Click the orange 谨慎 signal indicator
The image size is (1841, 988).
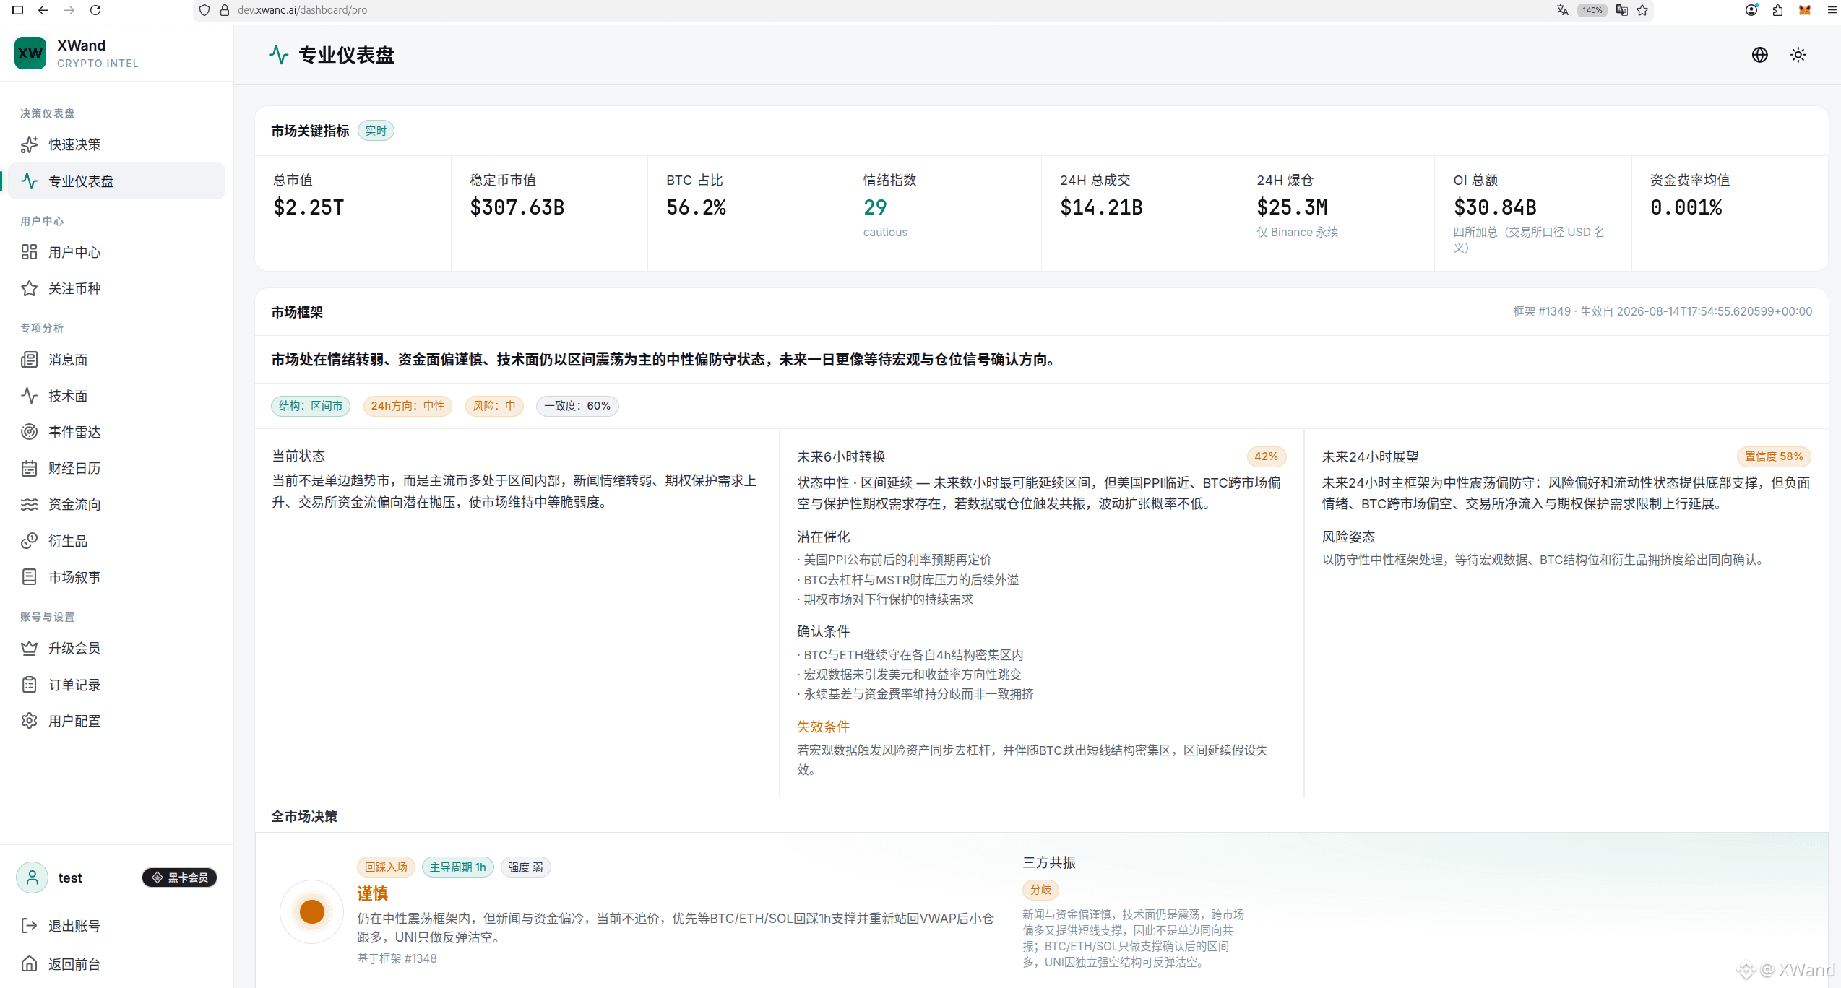(312, 911)
